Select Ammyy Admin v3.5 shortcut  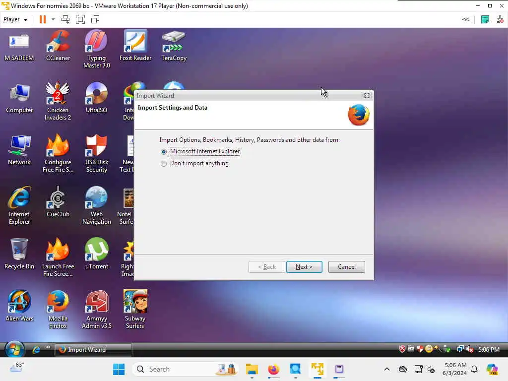point(97,310)
